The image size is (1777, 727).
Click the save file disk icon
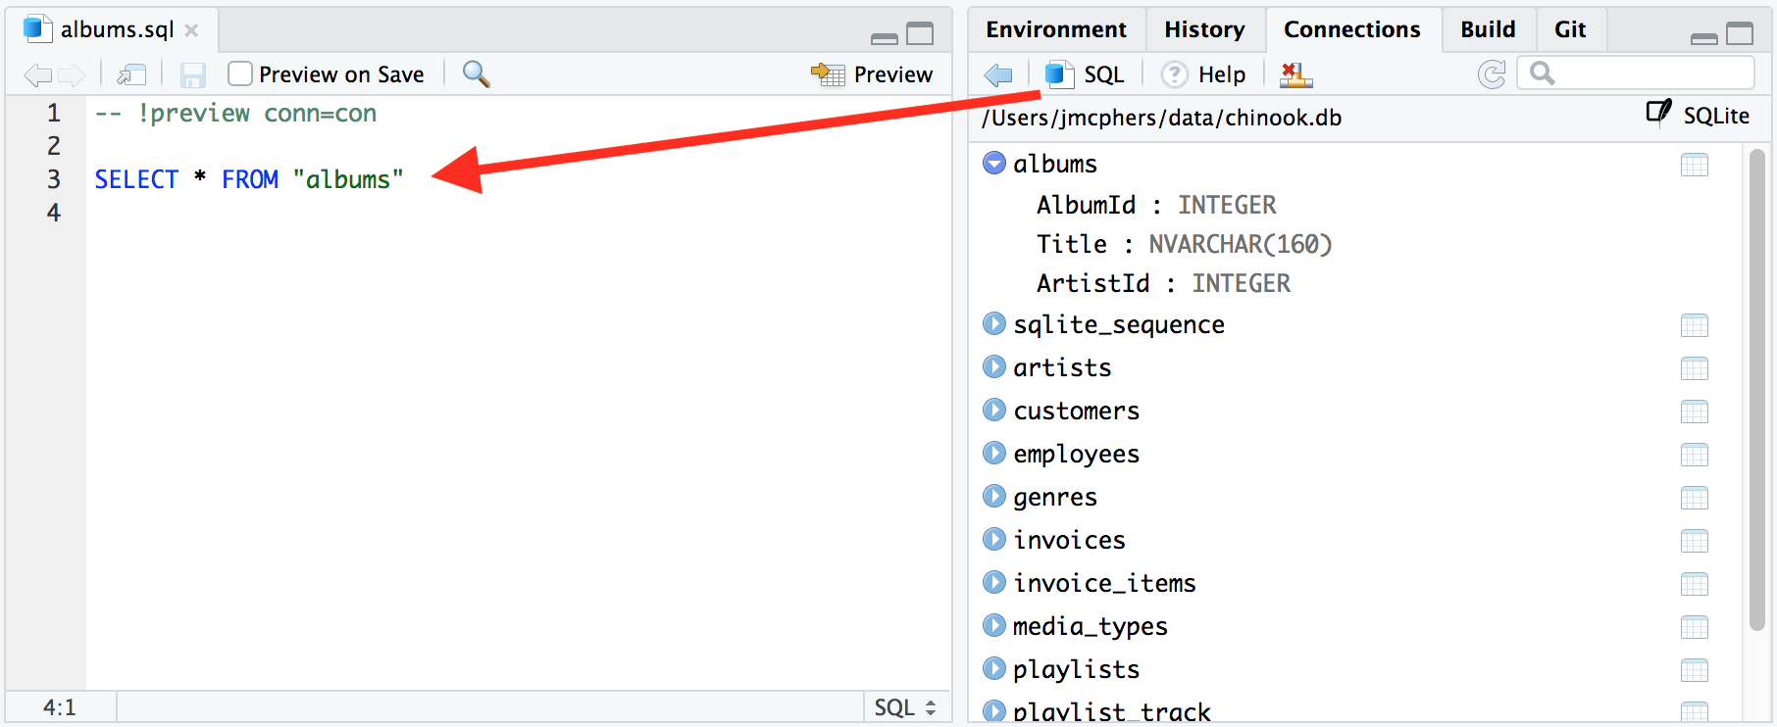coord(193,74)
